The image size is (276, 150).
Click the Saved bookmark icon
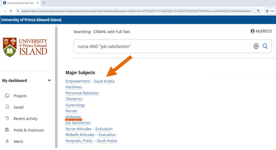click(7, 107)
